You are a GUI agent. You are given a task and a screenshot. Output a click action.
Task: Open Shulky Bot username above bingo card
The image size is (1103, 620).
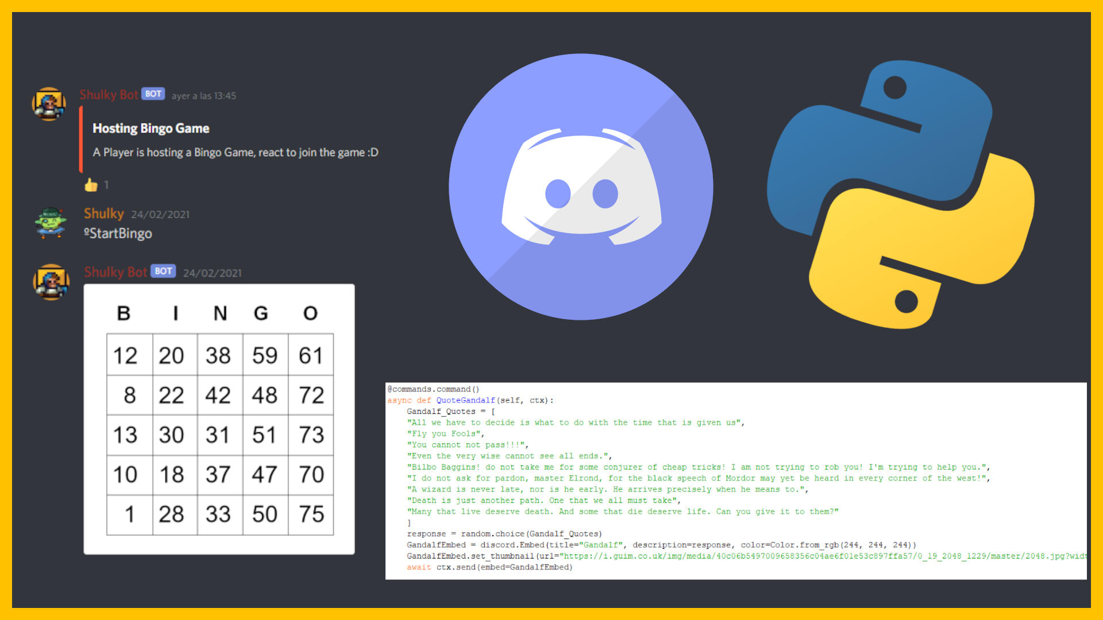[115, 272]
